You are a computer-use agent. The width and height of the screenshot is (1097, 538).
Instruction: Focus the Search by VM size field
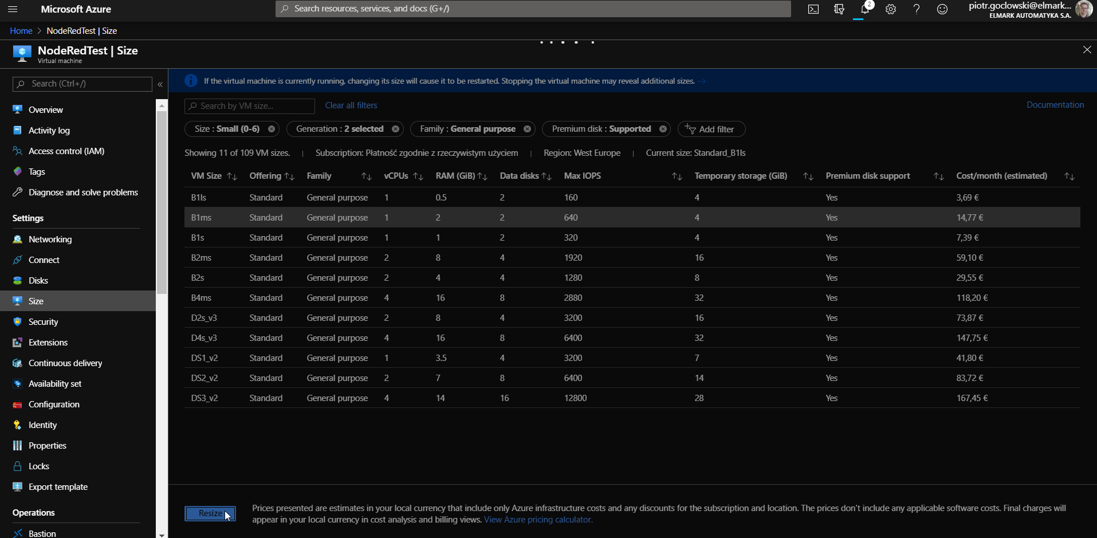[250, 106]
